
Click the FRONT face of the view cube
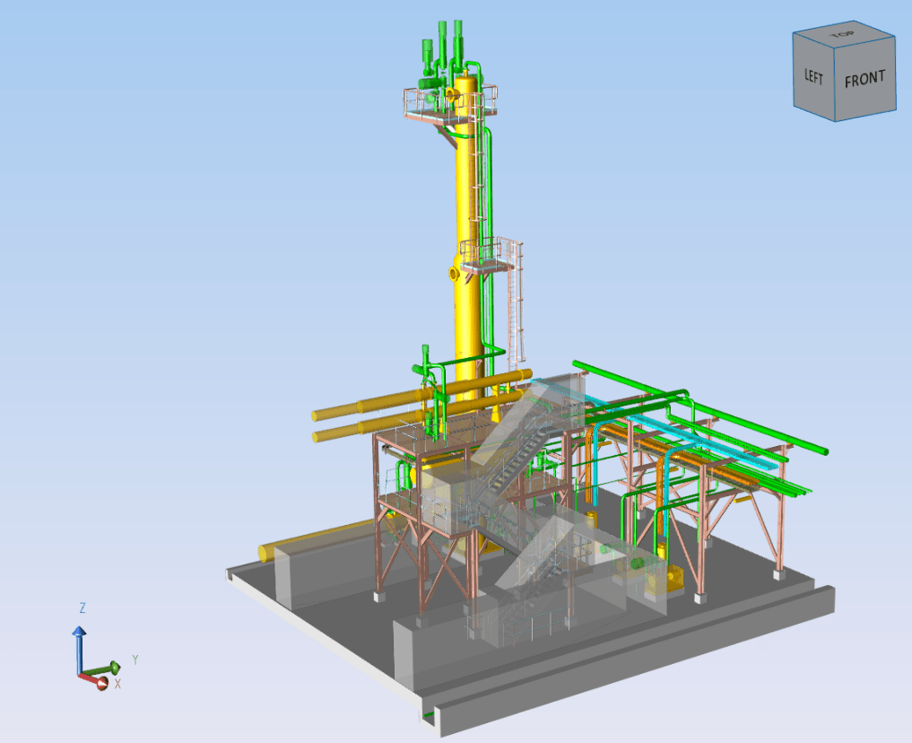(x=864, y=79)
